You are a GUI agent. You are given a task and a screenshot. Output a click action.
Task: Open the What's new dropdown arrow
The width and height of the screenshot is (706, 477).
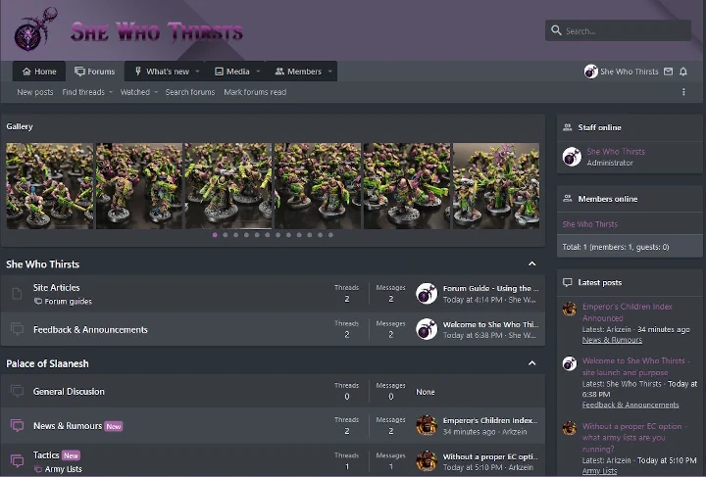[197, 72]
